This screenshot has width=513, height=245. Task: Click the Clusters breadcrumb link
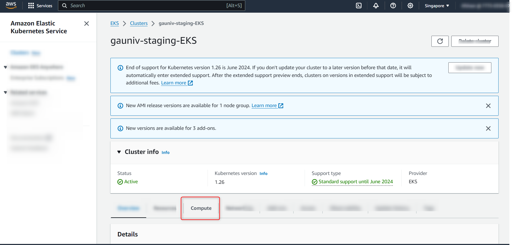[139, 23]
